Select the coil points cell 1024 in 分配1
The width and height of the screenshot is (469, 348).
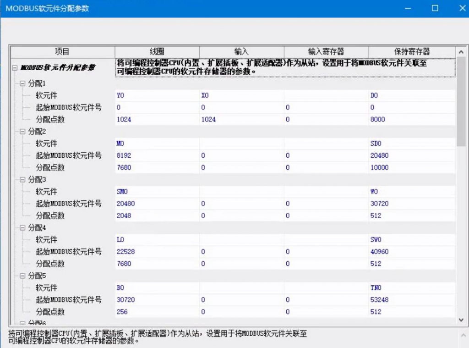[x=157, y=120]
